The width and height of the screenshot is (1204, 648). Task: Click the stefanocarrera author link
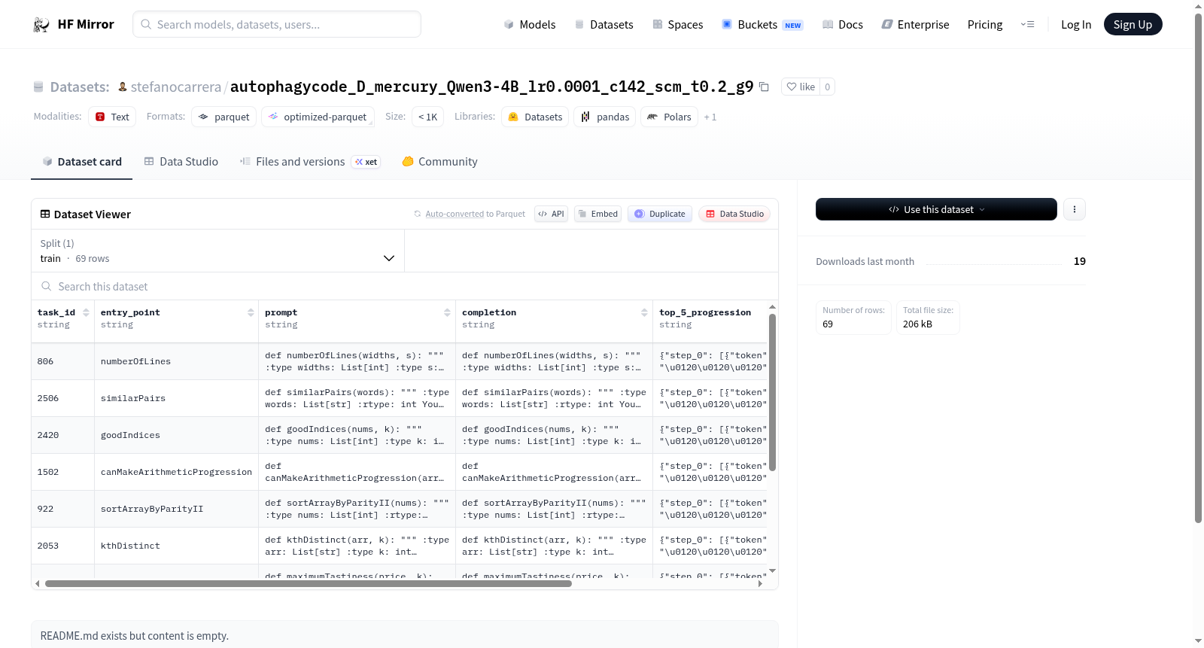(x=176, y=87)
